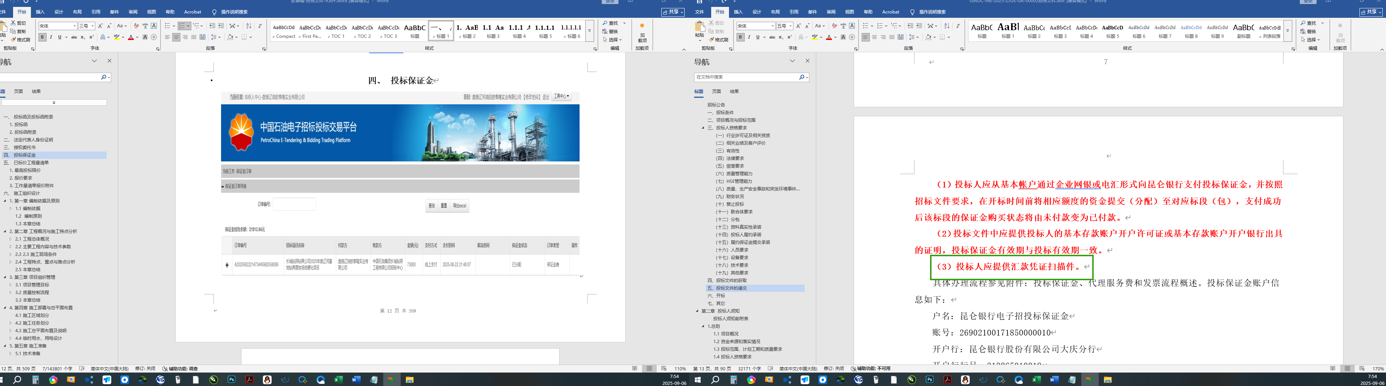Clear all formatting in the left Word window
The image size is (1386, 386).
(x=136, y=26)
